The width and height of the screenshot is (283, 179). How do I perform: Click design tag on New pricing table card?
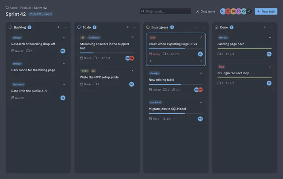coord(154,73)
